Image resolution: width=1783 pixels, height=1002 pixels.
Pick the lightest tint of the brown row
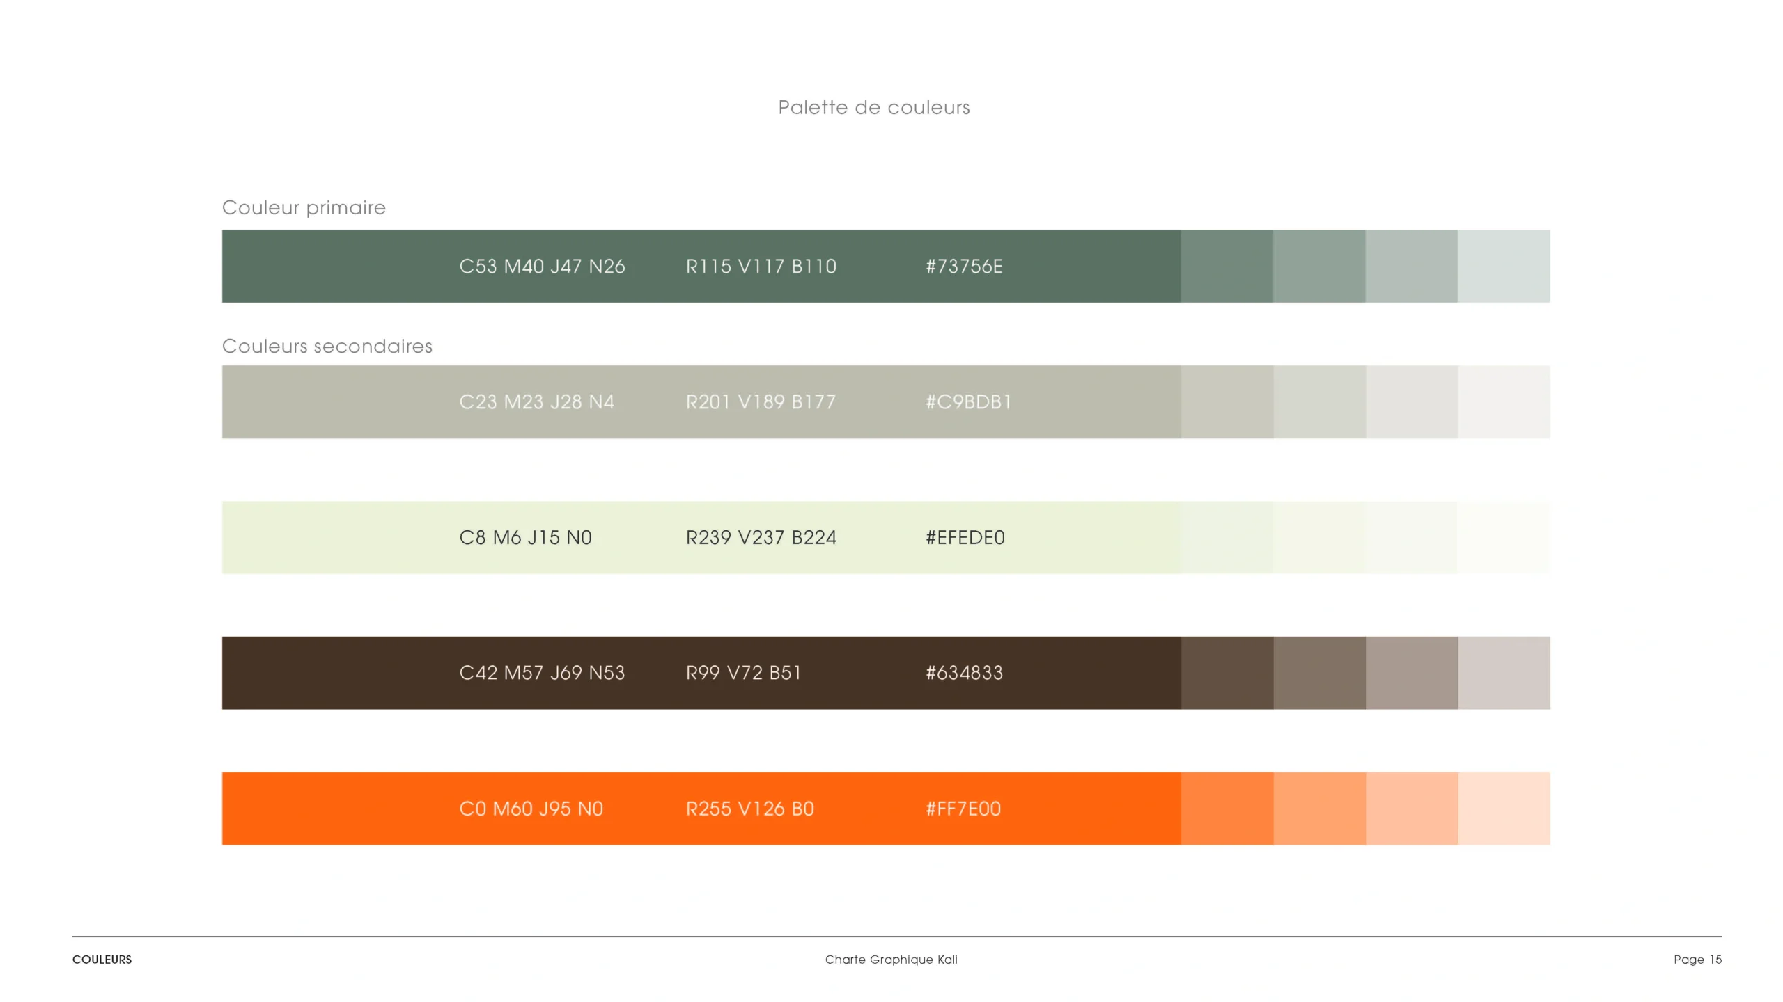[1504, 673]
